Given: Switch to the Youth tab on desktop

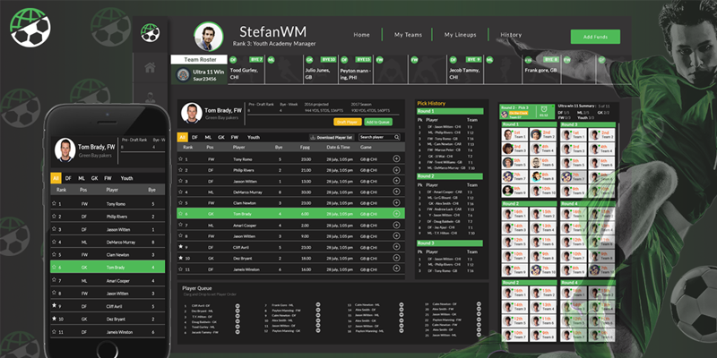Looking at the screenshot, I should 254,137.
